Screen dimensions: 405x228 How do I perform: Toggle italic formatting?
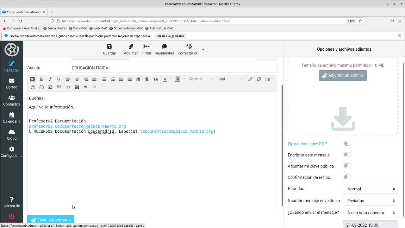[50, 79]
